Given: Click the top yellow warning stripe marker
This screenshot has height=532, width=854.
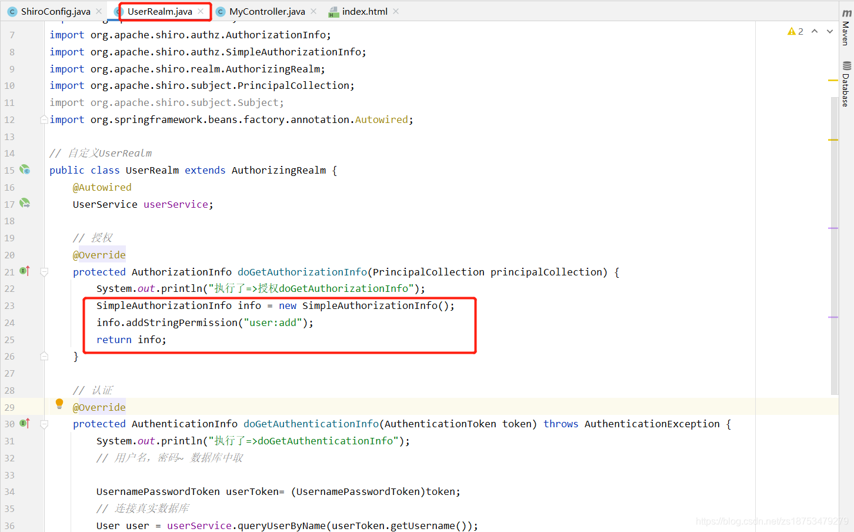Looking at the screenshot, I should (833, 80).
